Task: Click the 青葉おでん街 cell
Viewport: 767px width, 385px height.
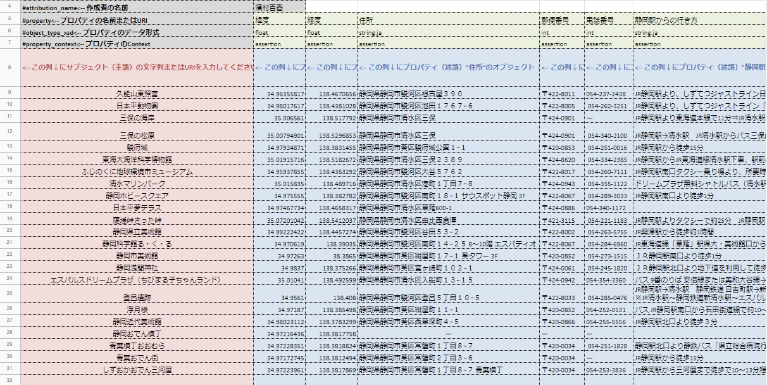Action: point(137,358)
